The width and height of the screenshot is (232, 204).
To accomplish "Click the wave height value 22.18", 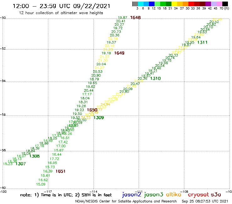I will (113, 39).
